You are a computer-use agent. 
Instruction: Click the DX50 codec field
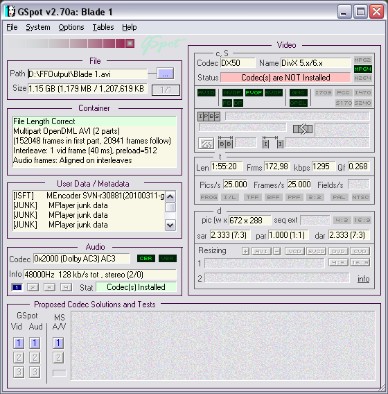click(x=238, y=63)
